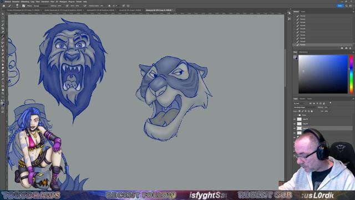Click the foreground color swatch in toolbar
The height and width of the screenshot is (200, 355).
2,103
